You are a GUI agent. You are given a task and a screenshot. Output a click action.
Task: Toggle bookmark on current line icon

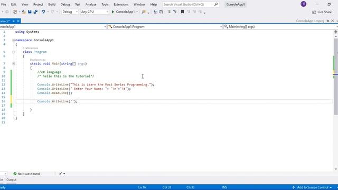182,12
